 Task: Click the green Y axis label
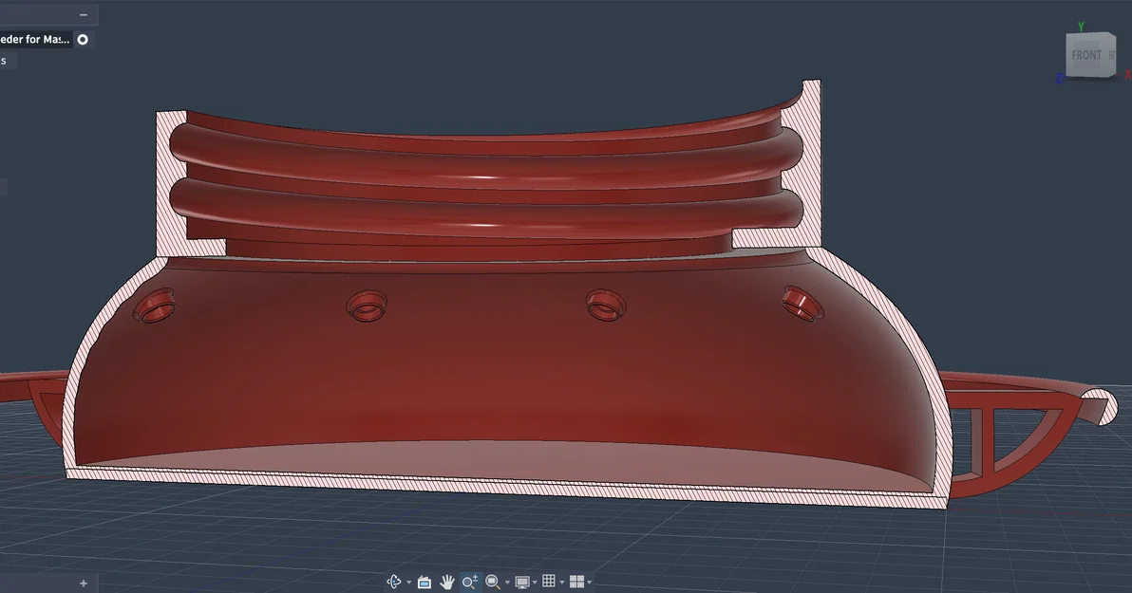1081,27
